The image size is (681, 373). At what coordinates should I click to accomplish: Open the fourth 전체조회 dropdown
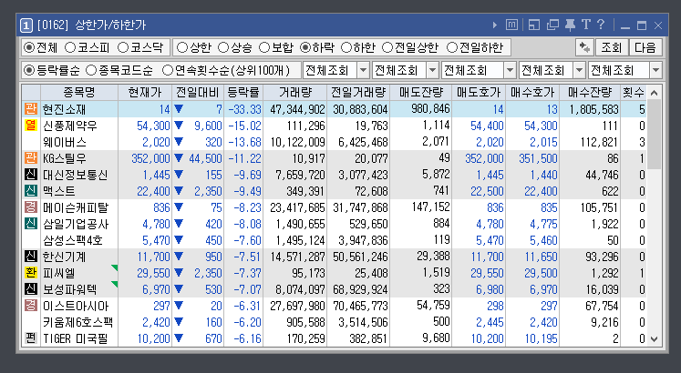point(580,70)
